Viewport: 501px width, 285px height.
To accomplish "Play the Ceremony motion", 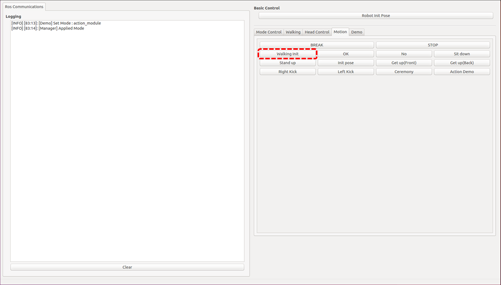I will click(x=404, y=72).
